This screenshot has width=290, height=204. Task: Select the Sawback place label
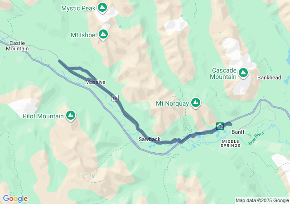coord(150,139)
